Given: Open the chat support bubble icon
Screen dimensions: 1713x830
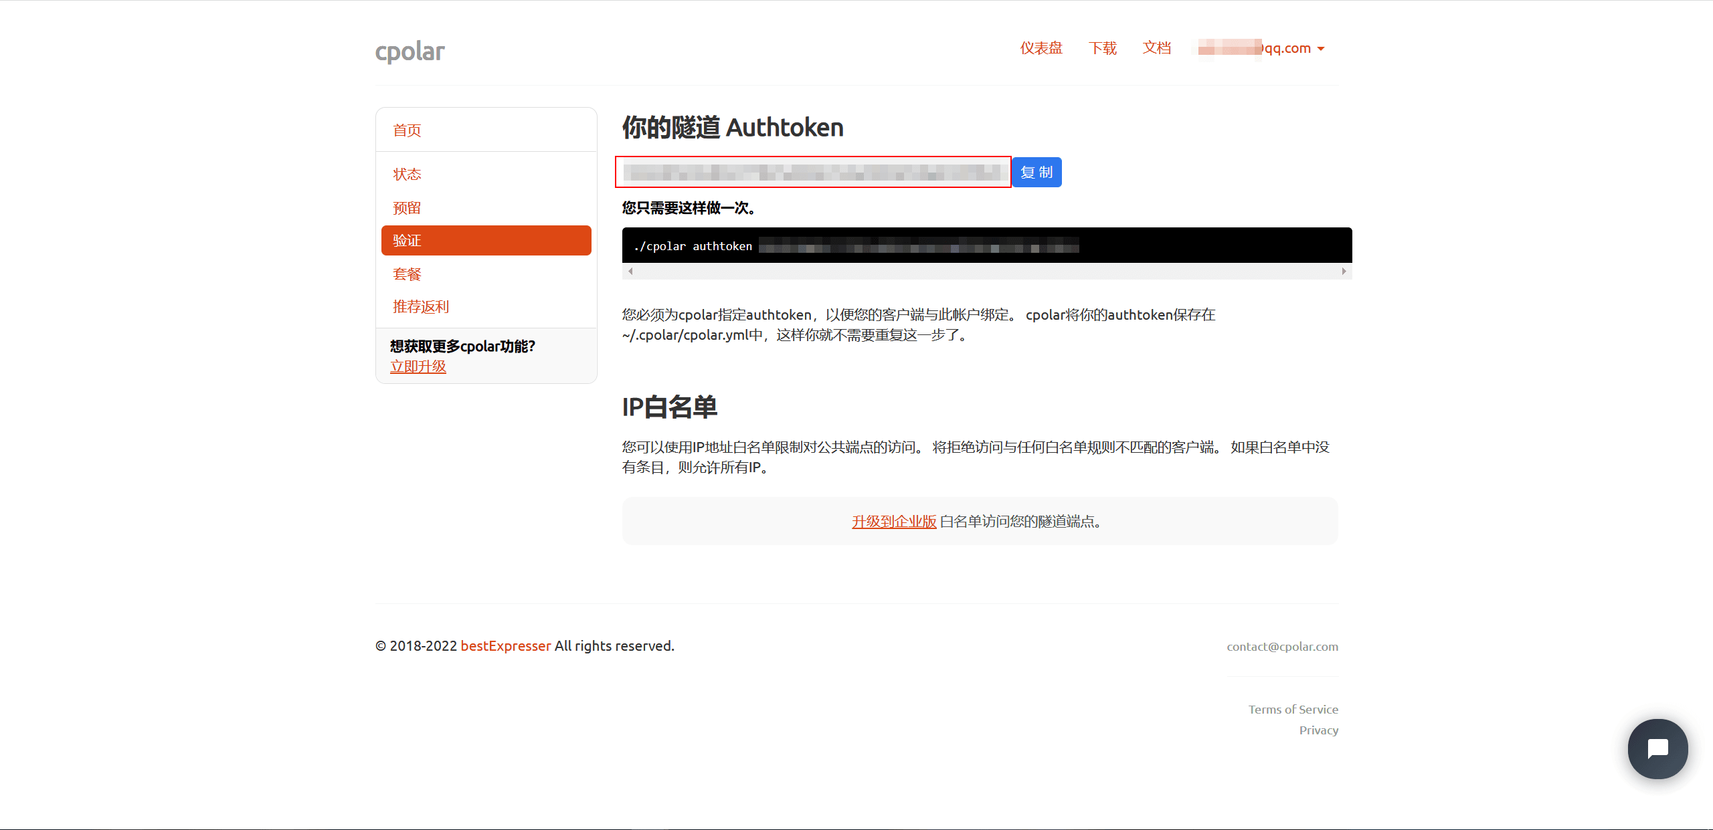Looking at the screenshot, I should click(x=1657, y=748).
